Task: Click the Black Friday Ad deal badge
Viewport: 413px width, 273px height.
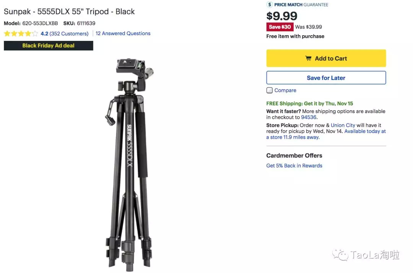Action: click(x=49, y=45)
